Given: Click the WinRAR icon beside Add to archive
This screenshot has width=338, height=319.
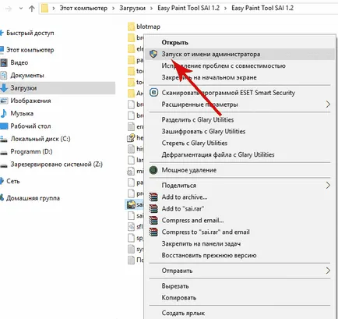Looking at the screenshot, I should point(153,197).
